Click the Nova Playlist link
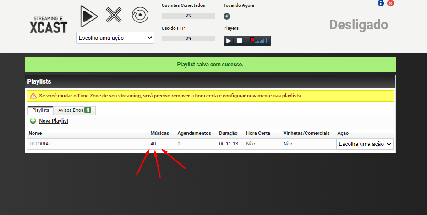The height and width of the screenshot is (215, 427). tap(54, 121)
